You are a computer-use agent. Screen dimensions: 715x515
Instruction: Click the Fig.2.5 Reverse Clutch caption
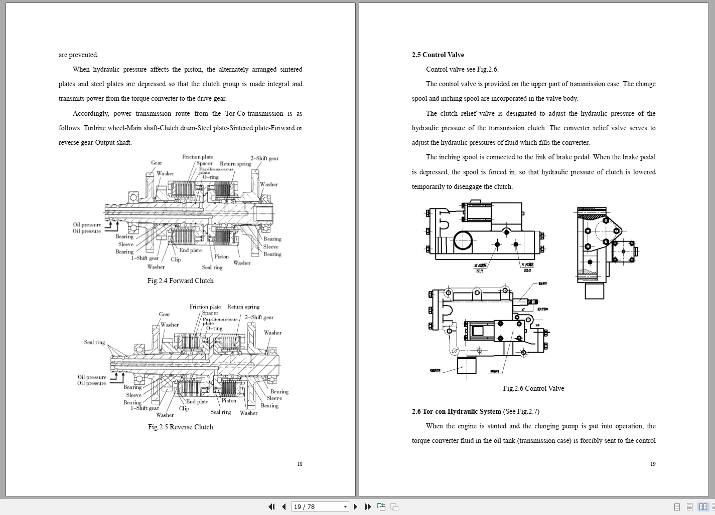[x=180, y=427]
